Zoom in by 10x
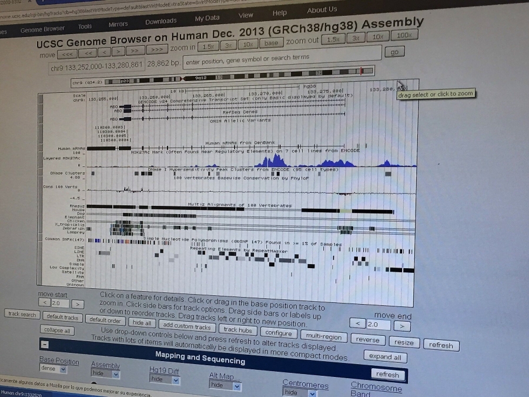 [248, 44]
